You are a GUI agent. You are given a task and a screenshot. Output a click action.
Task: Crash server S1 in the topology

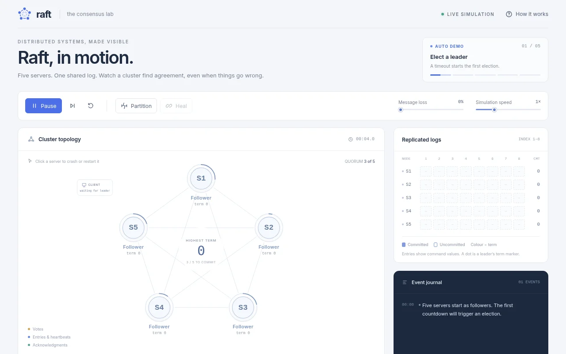click(x=201, y=178)
